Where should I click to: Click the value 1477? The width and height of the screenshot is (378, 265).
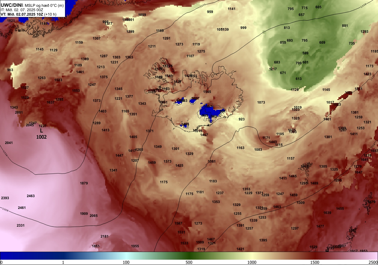pos(320,226)
